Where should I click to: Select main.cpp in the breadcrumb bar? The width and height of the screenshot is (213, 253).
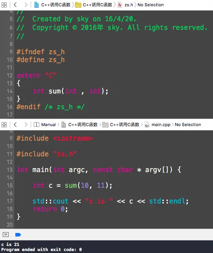click(x=161, y=125)
